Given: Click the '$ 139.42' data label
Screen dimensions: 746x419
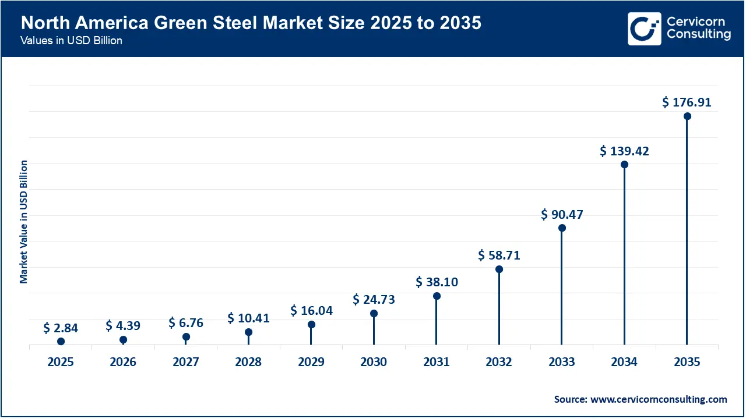Looking at the screenshot, I should click(x=624, y=151).
